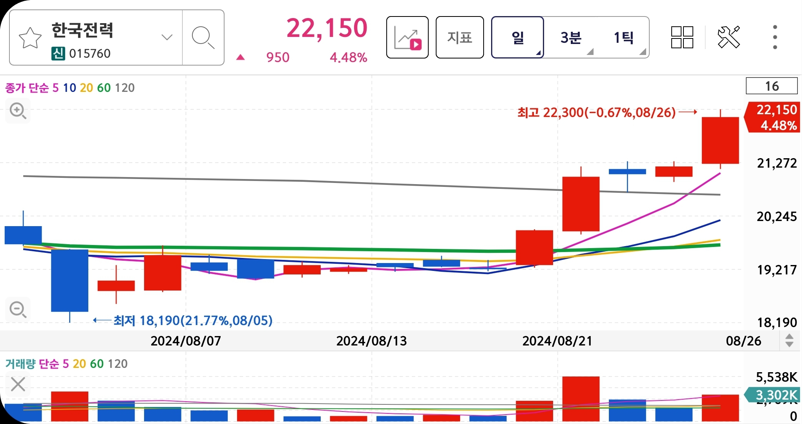Viewport: 802px width, 424px height.
Task: Open chart playback icon button
Action: pyautogui.click(x=407, y=38)
